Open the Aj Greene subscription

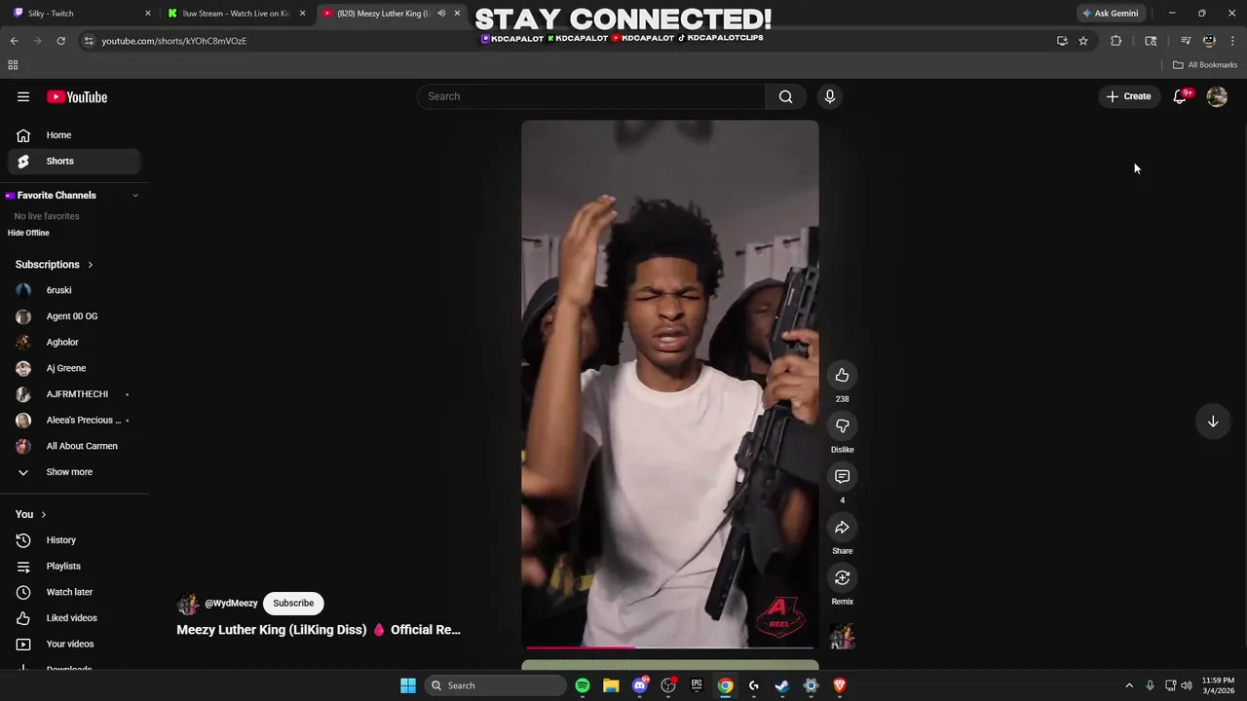[74, 368]
